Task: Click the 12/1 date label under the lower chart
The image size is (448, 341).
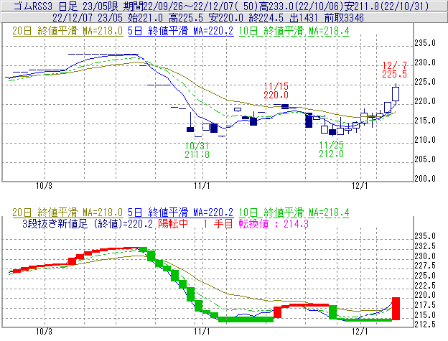Action: (360, 331)
